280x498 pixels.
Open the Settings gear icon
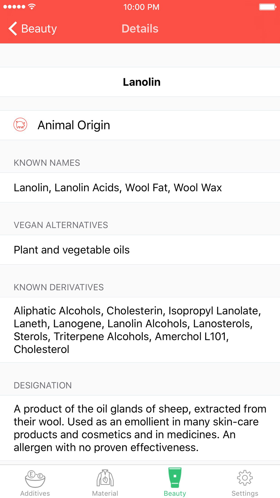(245, 478)
